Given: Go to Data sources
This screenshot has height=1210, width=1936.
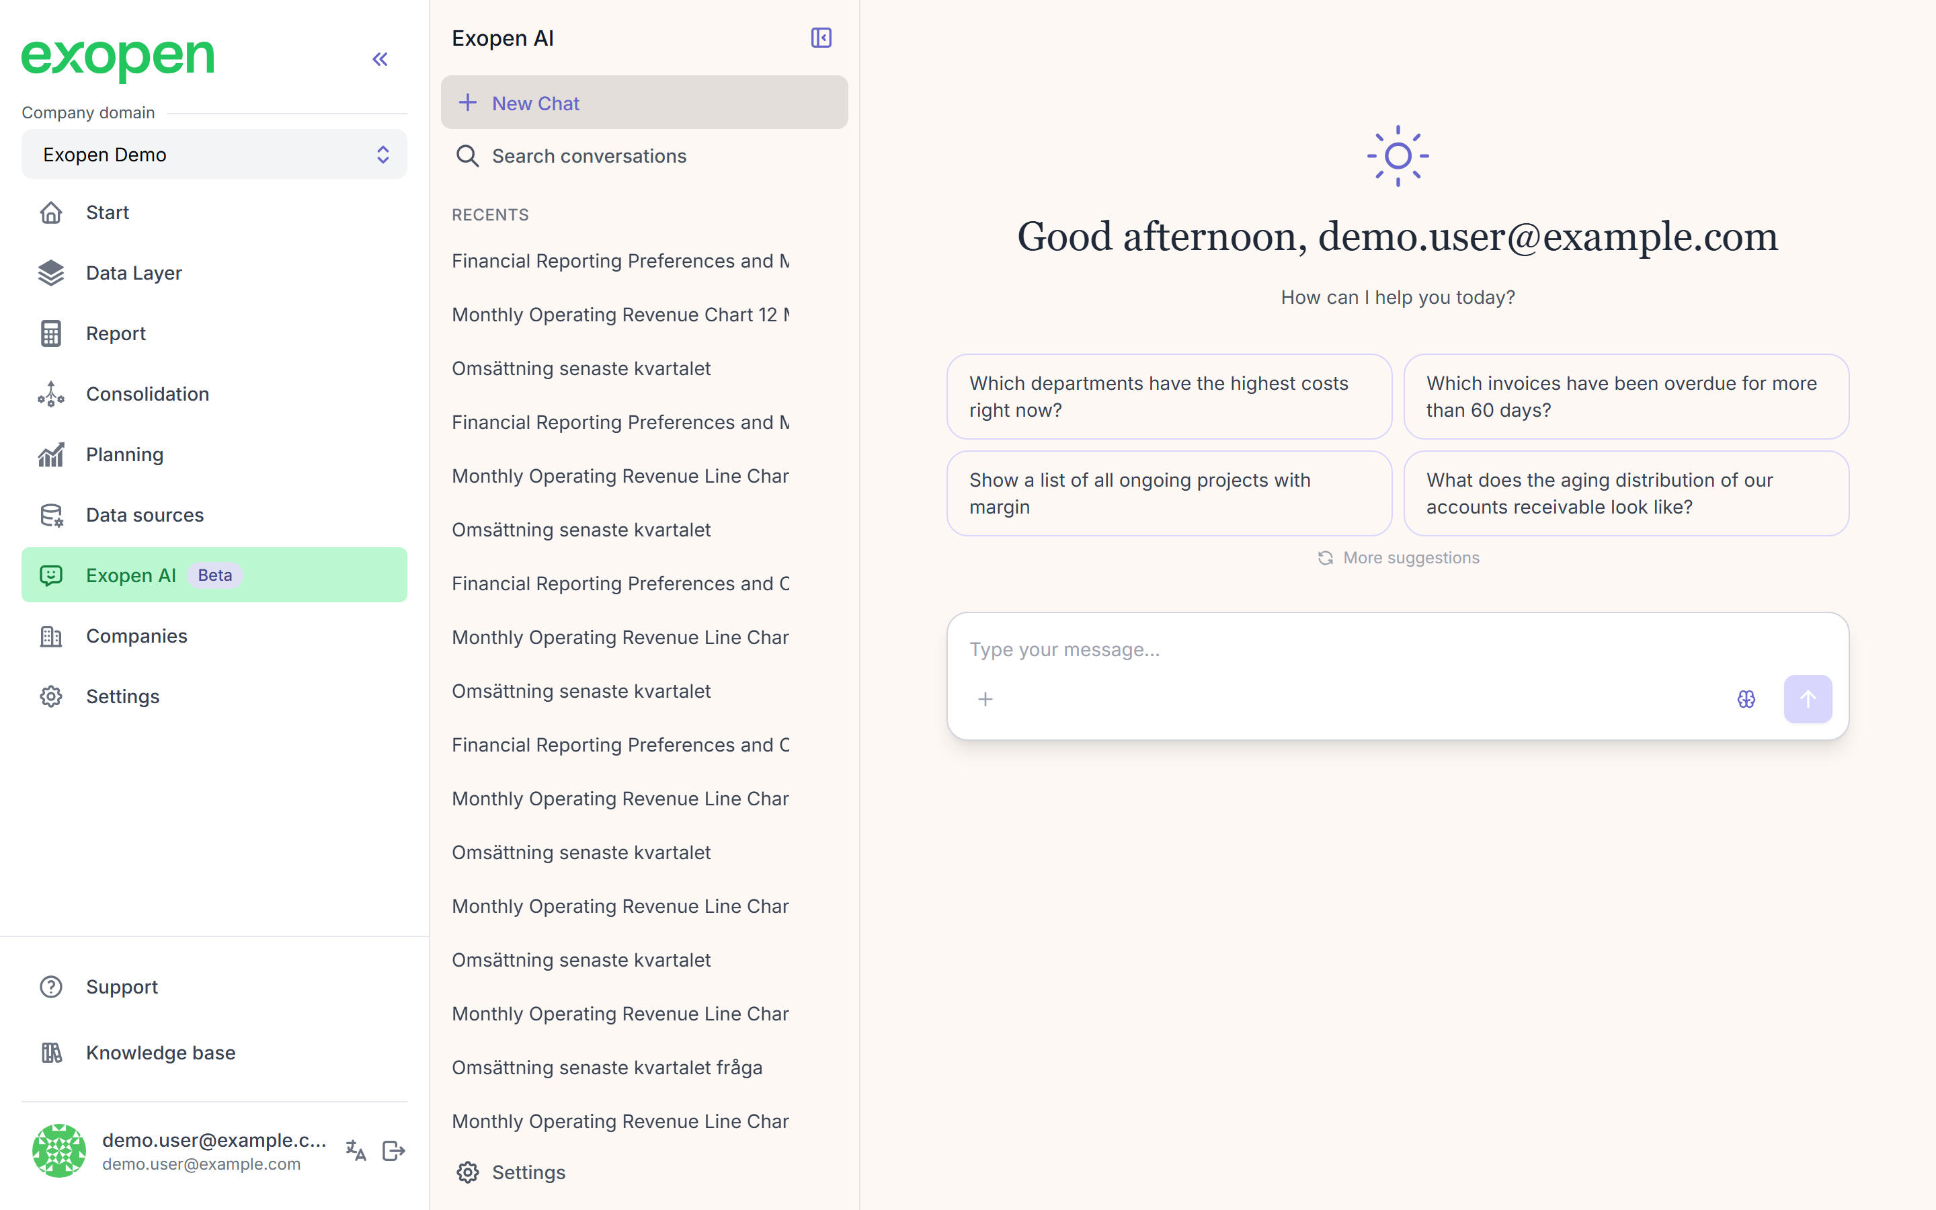Looking at the screenshot, I should (x=214, y=514).
